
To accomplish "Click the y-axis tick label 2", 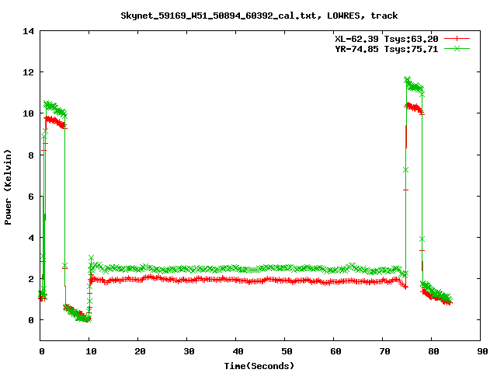I will pyautogui.click(x=31, y=279).
